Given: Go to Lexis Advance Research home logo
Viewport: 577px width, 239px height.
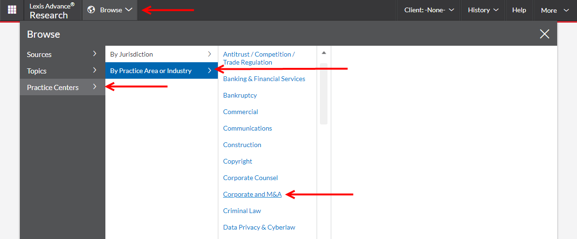Looking at the screenshot, I should pyautogui.click(x=52, y=10).
